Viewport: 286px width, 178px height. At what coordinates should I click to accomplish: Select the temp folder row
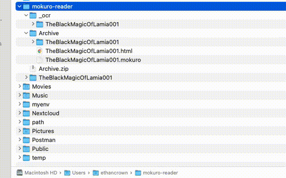[151, 158]
